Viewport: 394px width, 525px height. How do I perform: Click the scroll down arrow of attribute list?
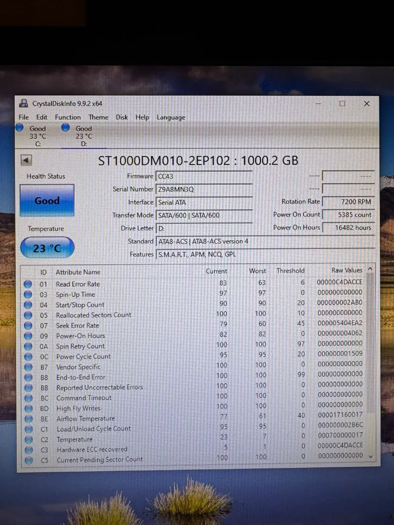tap(371, 456)
